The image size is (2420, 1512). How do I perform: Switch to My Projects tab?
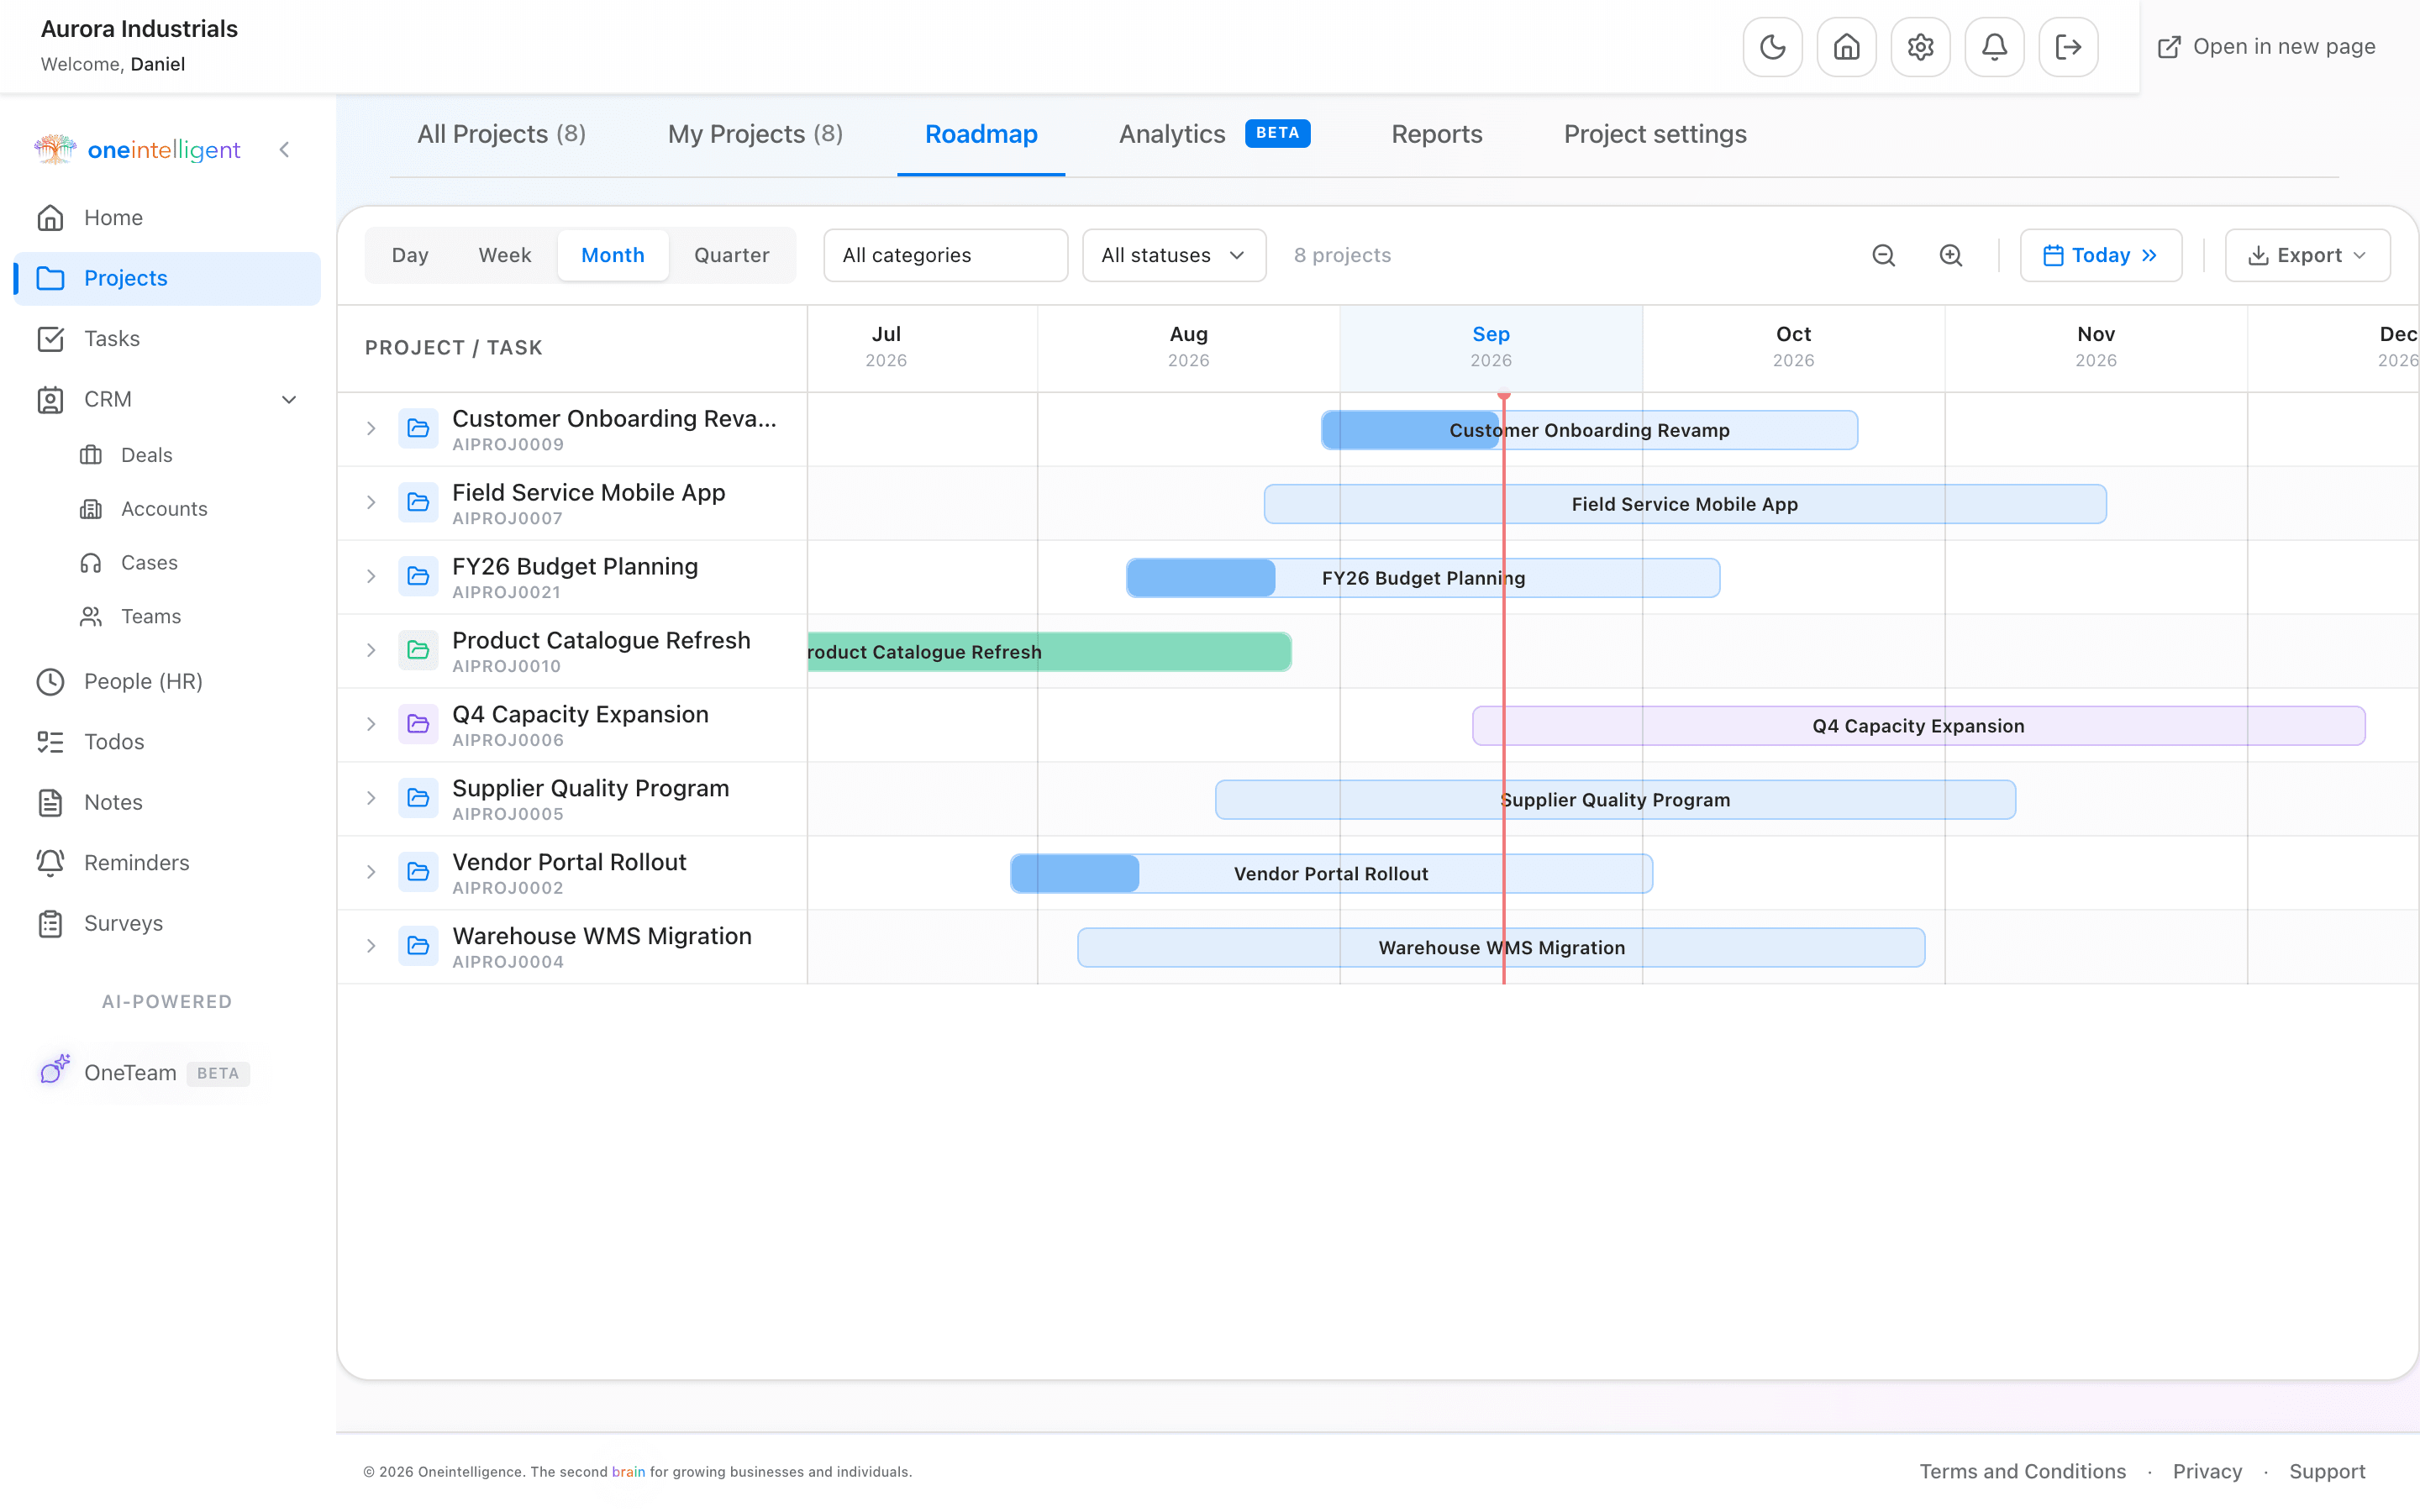tap(755, 134)
